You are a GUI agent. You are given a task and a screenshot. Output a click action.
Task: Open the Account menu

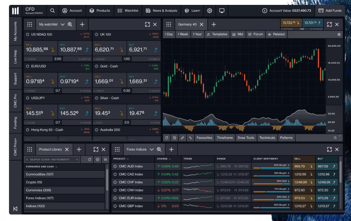coord(72,11)
